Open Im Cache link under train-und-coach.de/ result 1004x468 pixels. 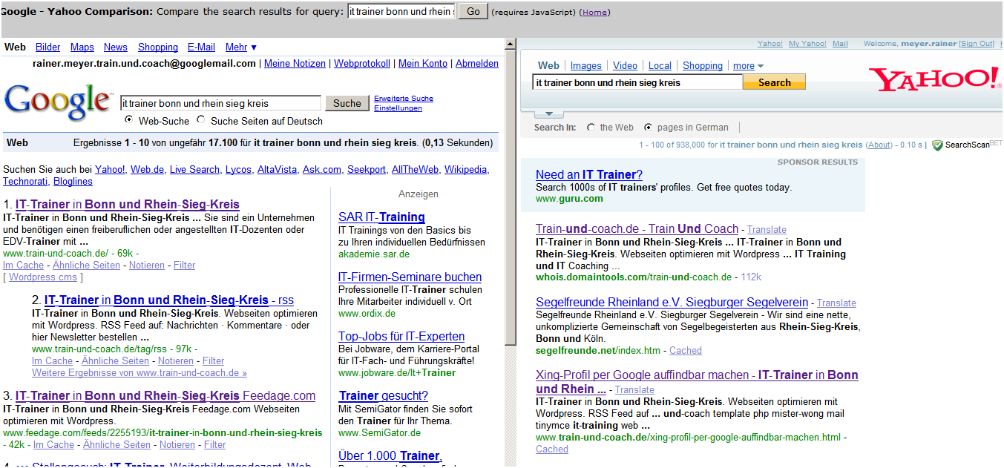click(x=23, y=266)
